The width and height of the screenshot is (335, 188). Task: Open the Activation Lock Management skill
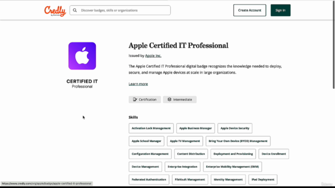pos(151,128)
